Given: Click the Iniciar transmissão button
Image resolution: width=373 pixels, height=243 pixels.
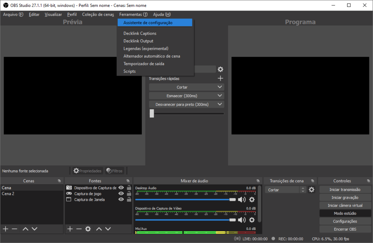Looking at the screenshot, I should coord(345,189).
